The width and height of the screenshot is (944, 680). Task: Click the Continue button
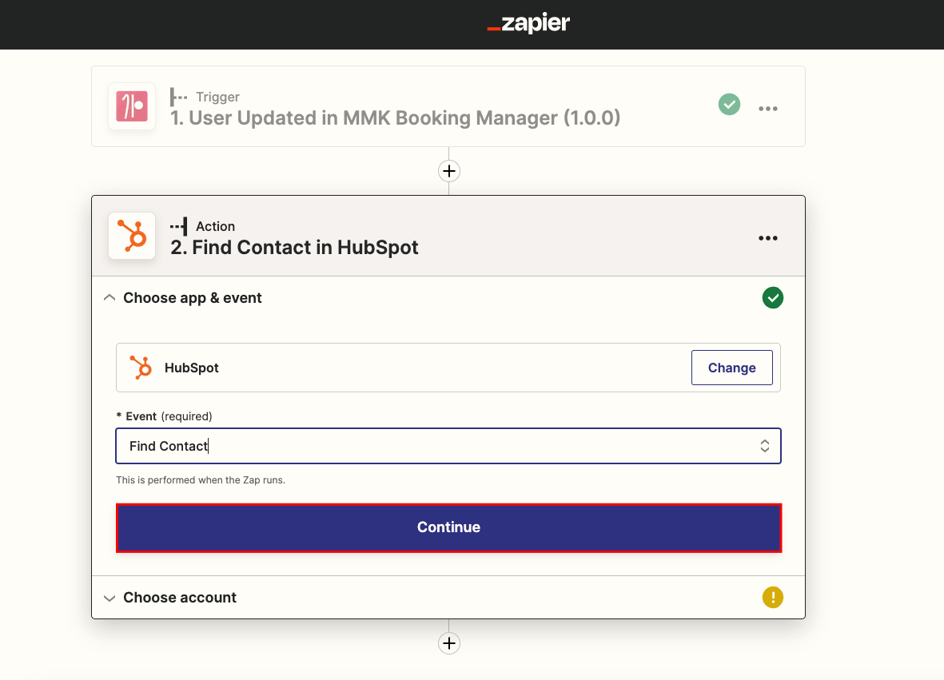(x=448, y=527)
